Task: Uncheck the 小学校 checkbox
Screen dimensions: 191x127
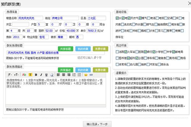Action: coord(154,52)
